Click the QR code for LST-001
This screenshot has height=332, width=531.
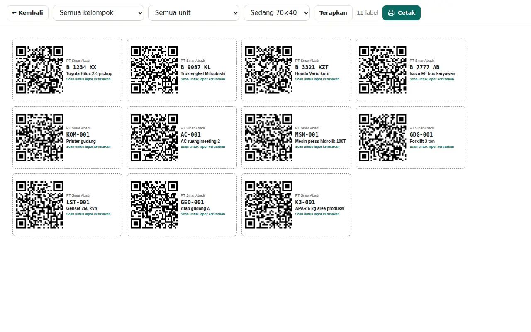tap(39, 205)
